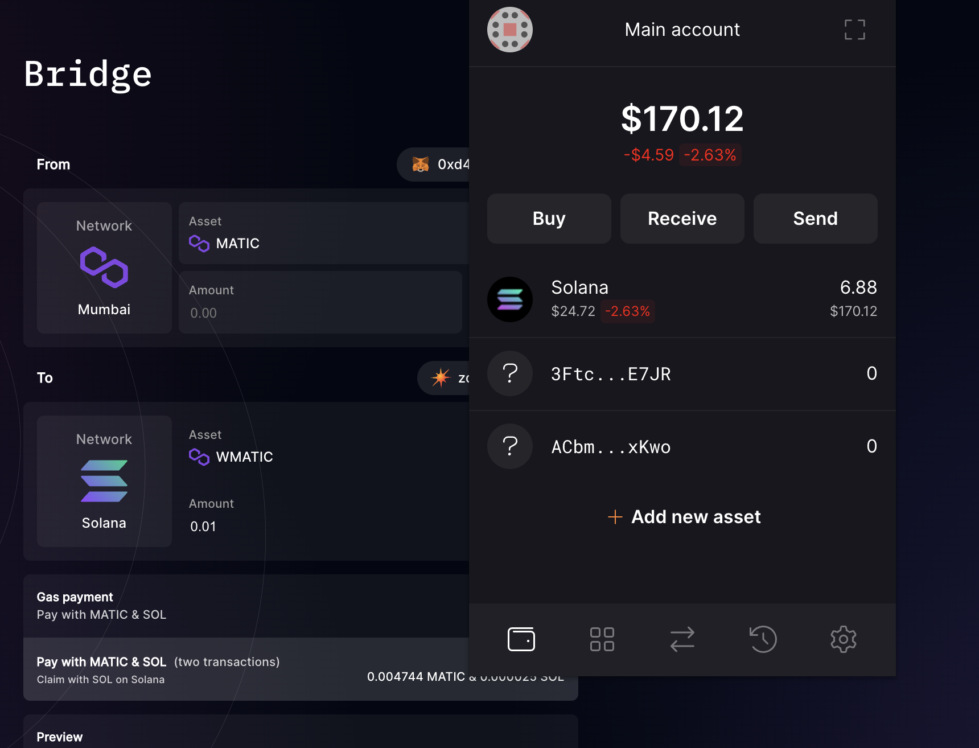This screenshot has width=979, height=748.
Task: Click Add new asset
Action: (683, 517)
